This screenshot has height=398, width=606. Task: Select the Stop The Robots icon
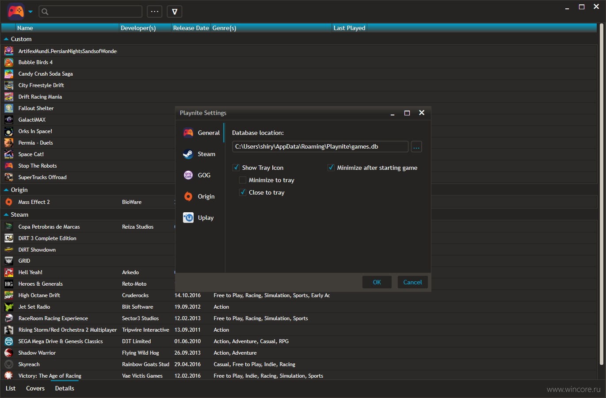click(9, 166)
